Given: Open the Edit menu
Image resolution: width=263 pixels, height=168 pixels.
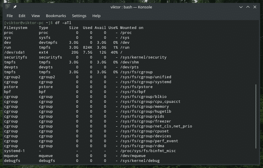Looking at the screenshot, I should tap(22, 16).
